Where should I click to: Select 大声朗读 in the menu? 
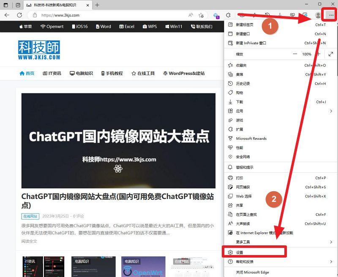(280, 224)
